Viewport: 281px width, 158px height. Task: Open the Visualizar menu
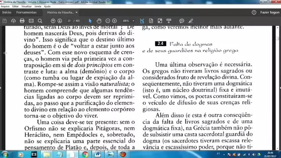(x=26, y=7)
